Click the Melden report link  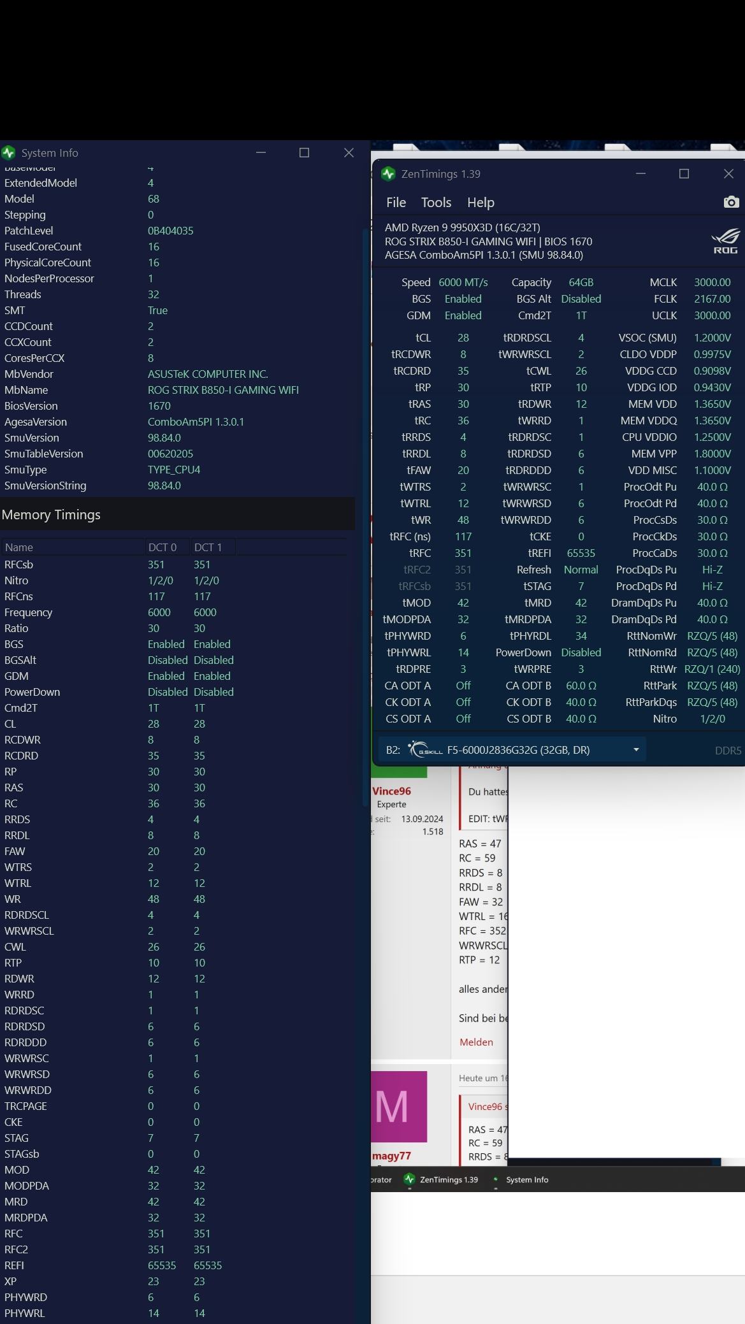[x=476, y=1042]
